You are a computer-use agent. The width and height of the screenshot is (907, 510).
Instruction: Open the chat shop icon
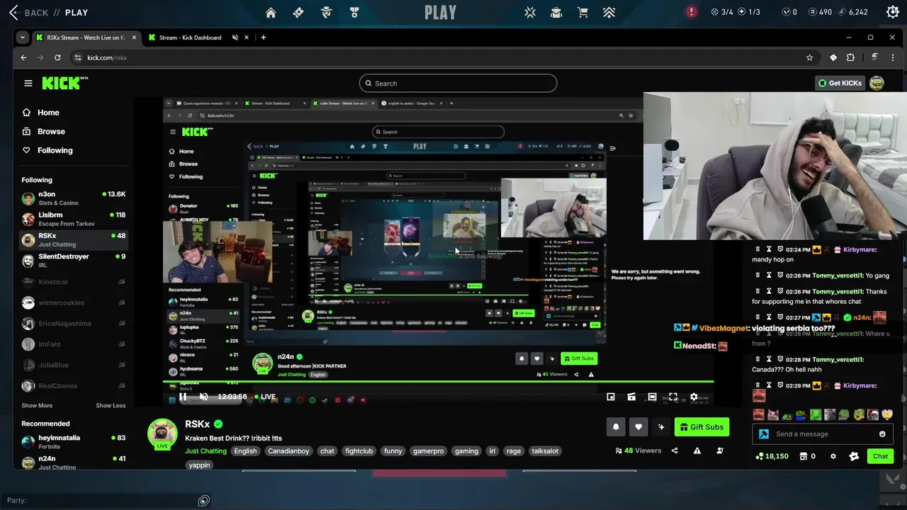[x=803, y=456]
